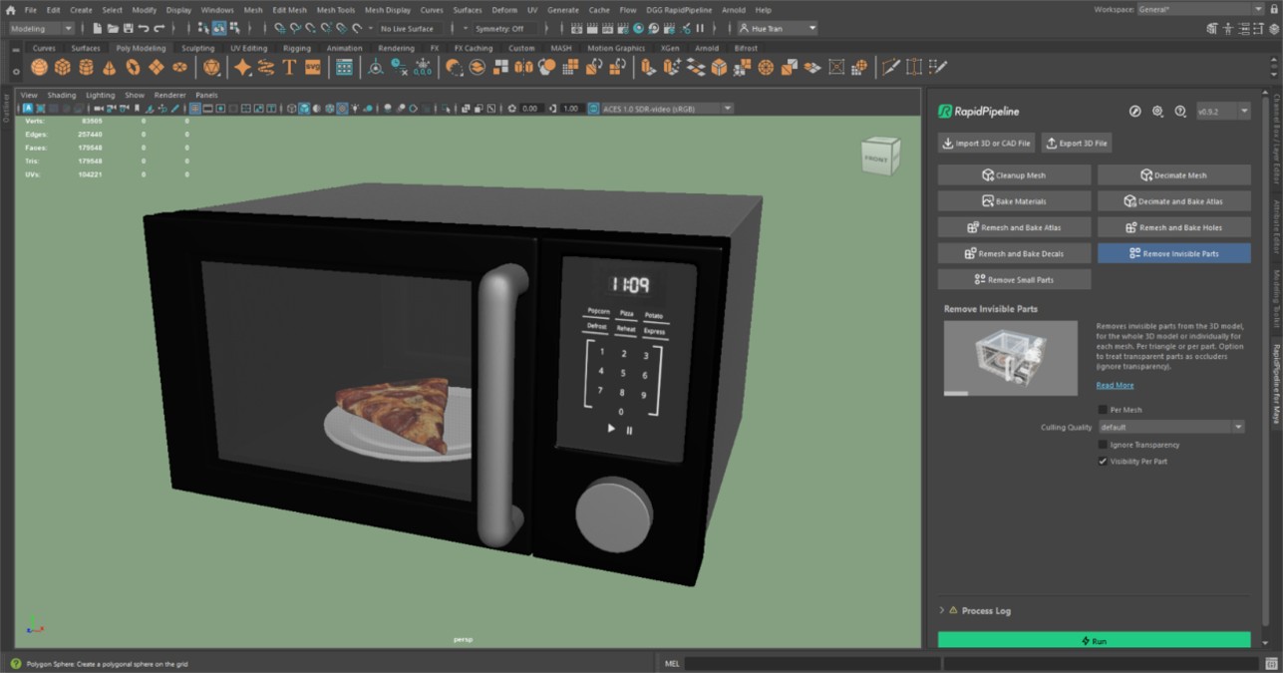Undo using the curved arrow icon
The height and width of the screenshot is (673, 1283).
click(x=144, y=29)
